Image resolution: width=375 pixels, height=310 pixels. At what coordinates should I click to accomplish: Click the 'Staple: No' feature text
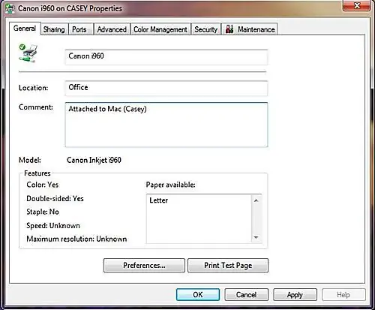[43, 212]
